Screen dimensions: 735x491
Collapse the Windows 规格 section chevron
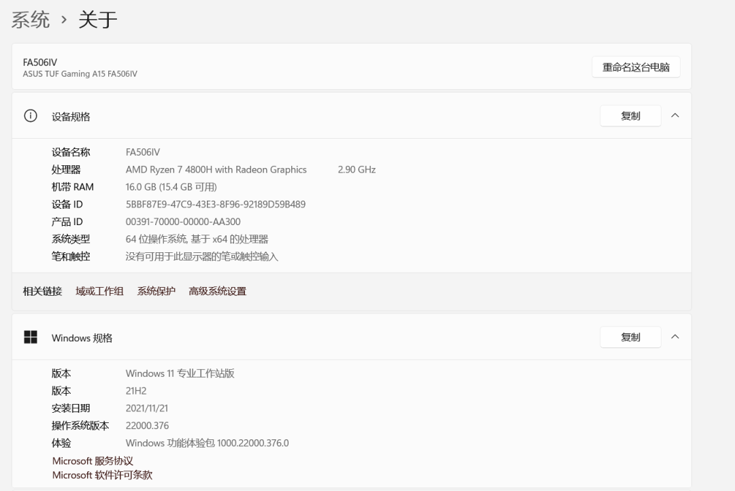click(675, 337)
